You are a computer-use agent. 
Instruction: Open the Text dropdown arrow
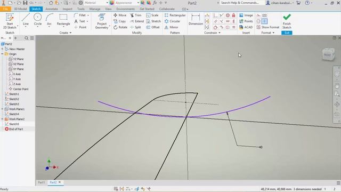[87, 21]
